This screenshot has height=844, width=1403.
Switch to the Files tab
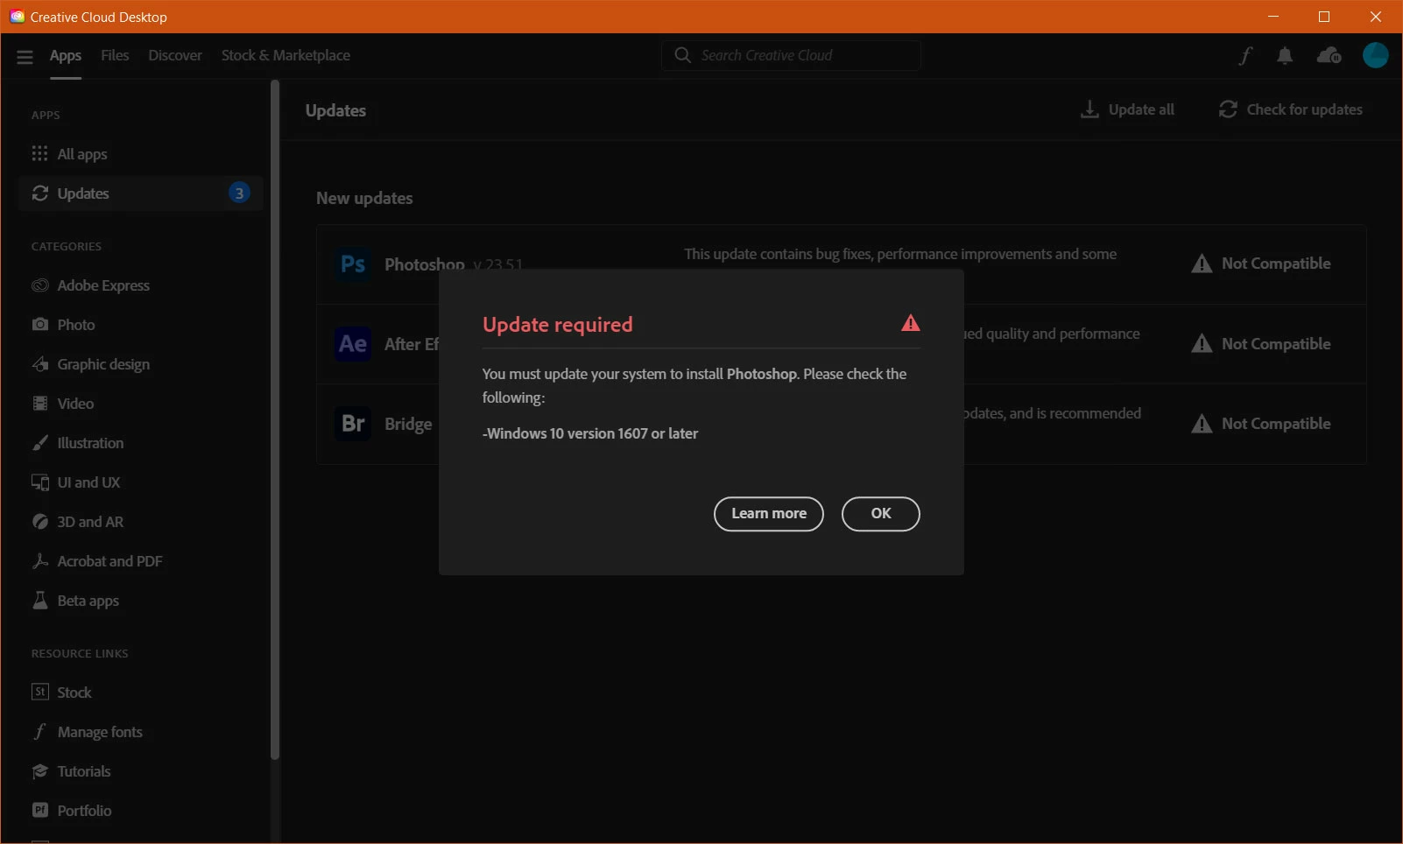pyautogui.click(x=115, y=55)
